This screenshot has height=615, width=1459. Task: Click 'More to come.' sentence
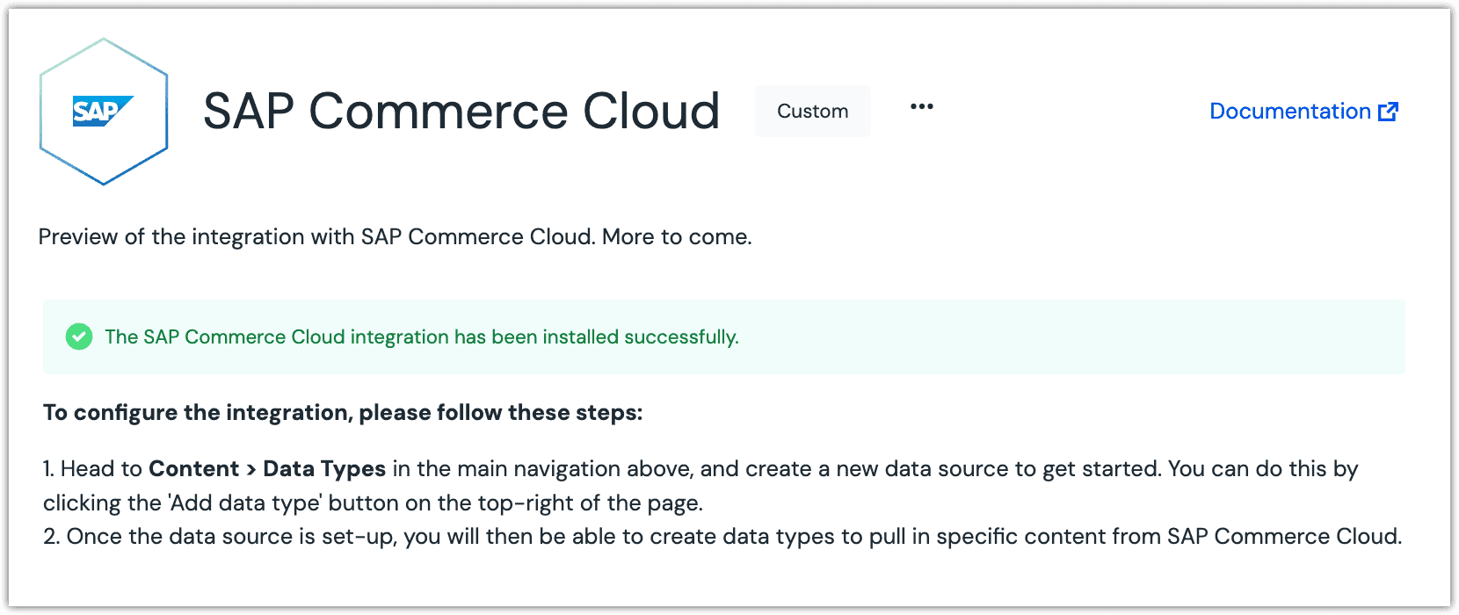(x=677, y=237)
